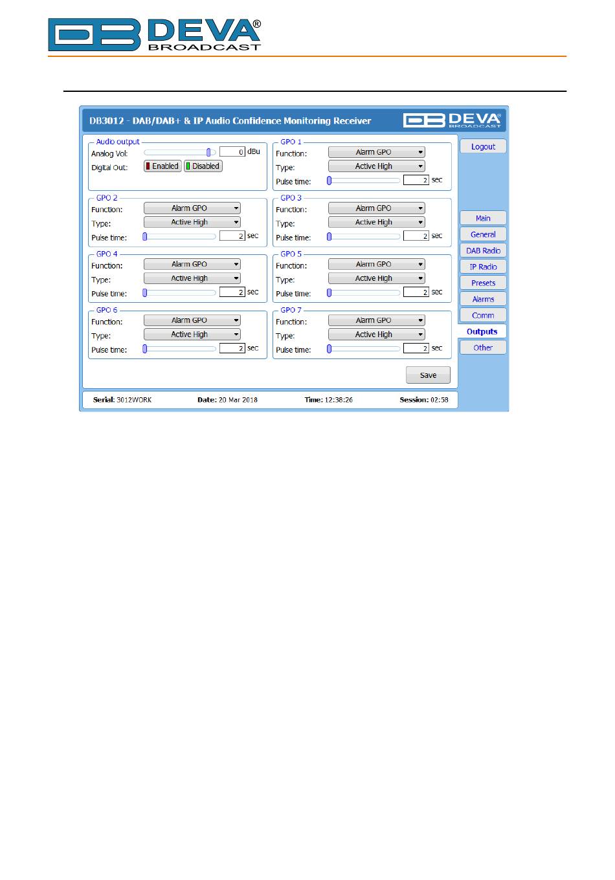Click the Logout button
The width and height of the screenshot is (615, 880).
click(x=483, y=147)
